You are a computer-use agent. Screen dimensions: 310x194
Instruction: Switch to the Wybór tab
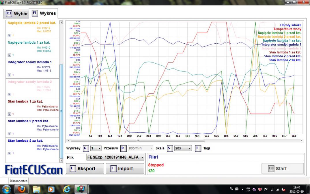17,14
